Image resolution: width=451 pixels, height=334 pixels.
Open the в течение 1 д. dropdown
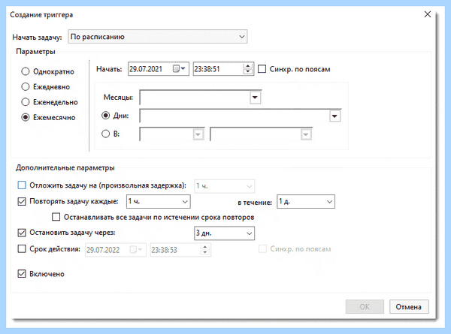306,202
